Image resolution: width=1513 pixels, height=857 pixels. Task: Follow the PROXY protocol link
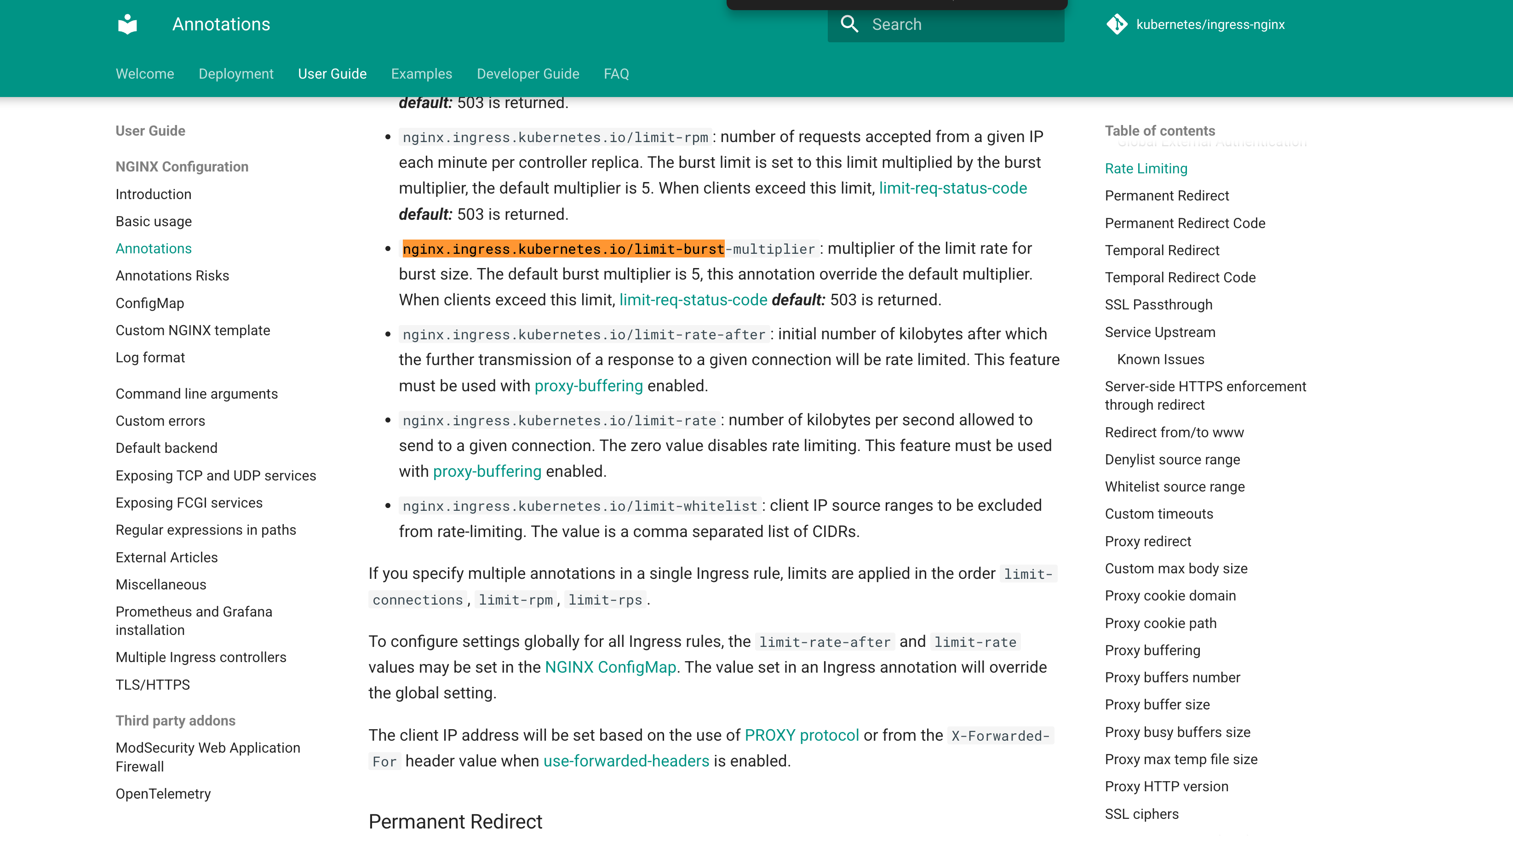click(801, 735)
